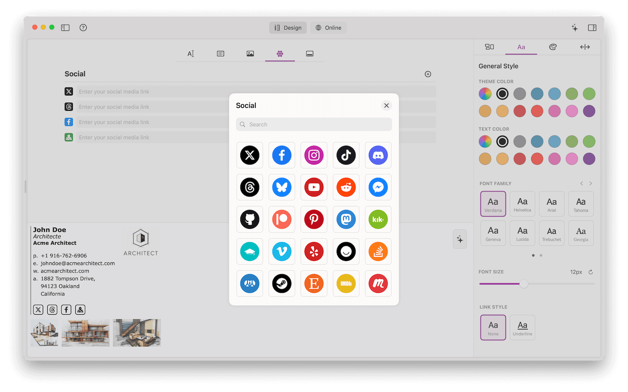
Task: Choose the Stack Overflow social icon
Action: [378, 251]
